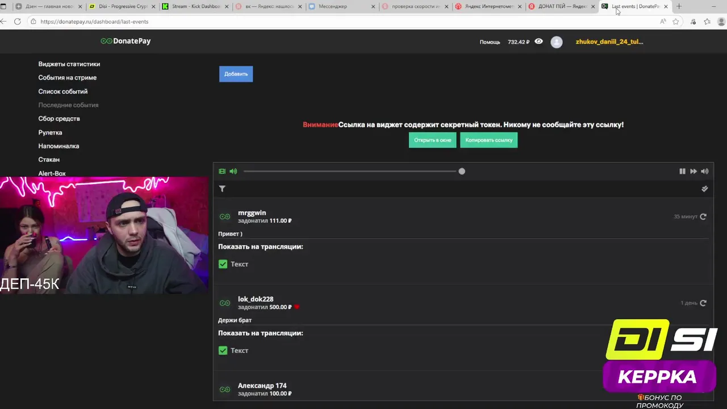Click the webcam stream overlay
The image size is (727, 409).
105,235
